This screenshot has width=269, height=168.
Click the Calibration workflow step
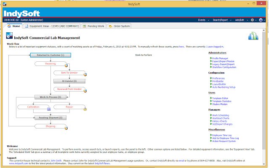point(33,107)
